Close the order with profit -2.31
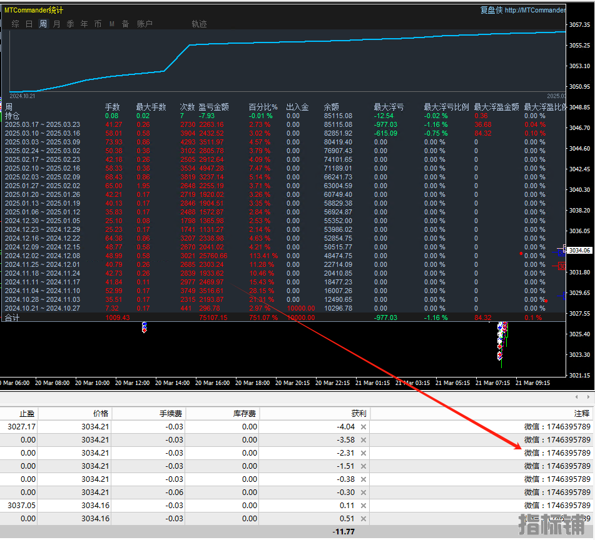The image size is (595, 540). [x=363, y=453]
